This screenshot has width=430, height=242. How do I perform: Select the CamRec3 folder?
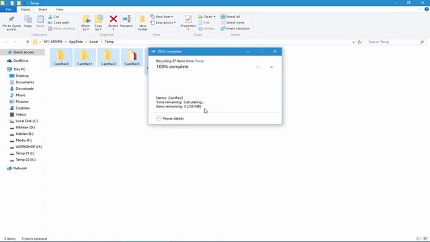point(132,58)
